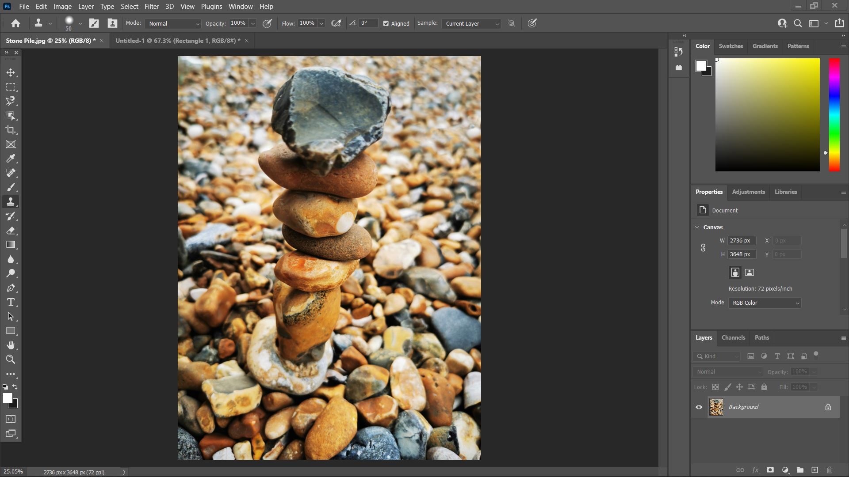Select the Gradient tool
This screenshot has width=849, height=477.
click(11, 245)
